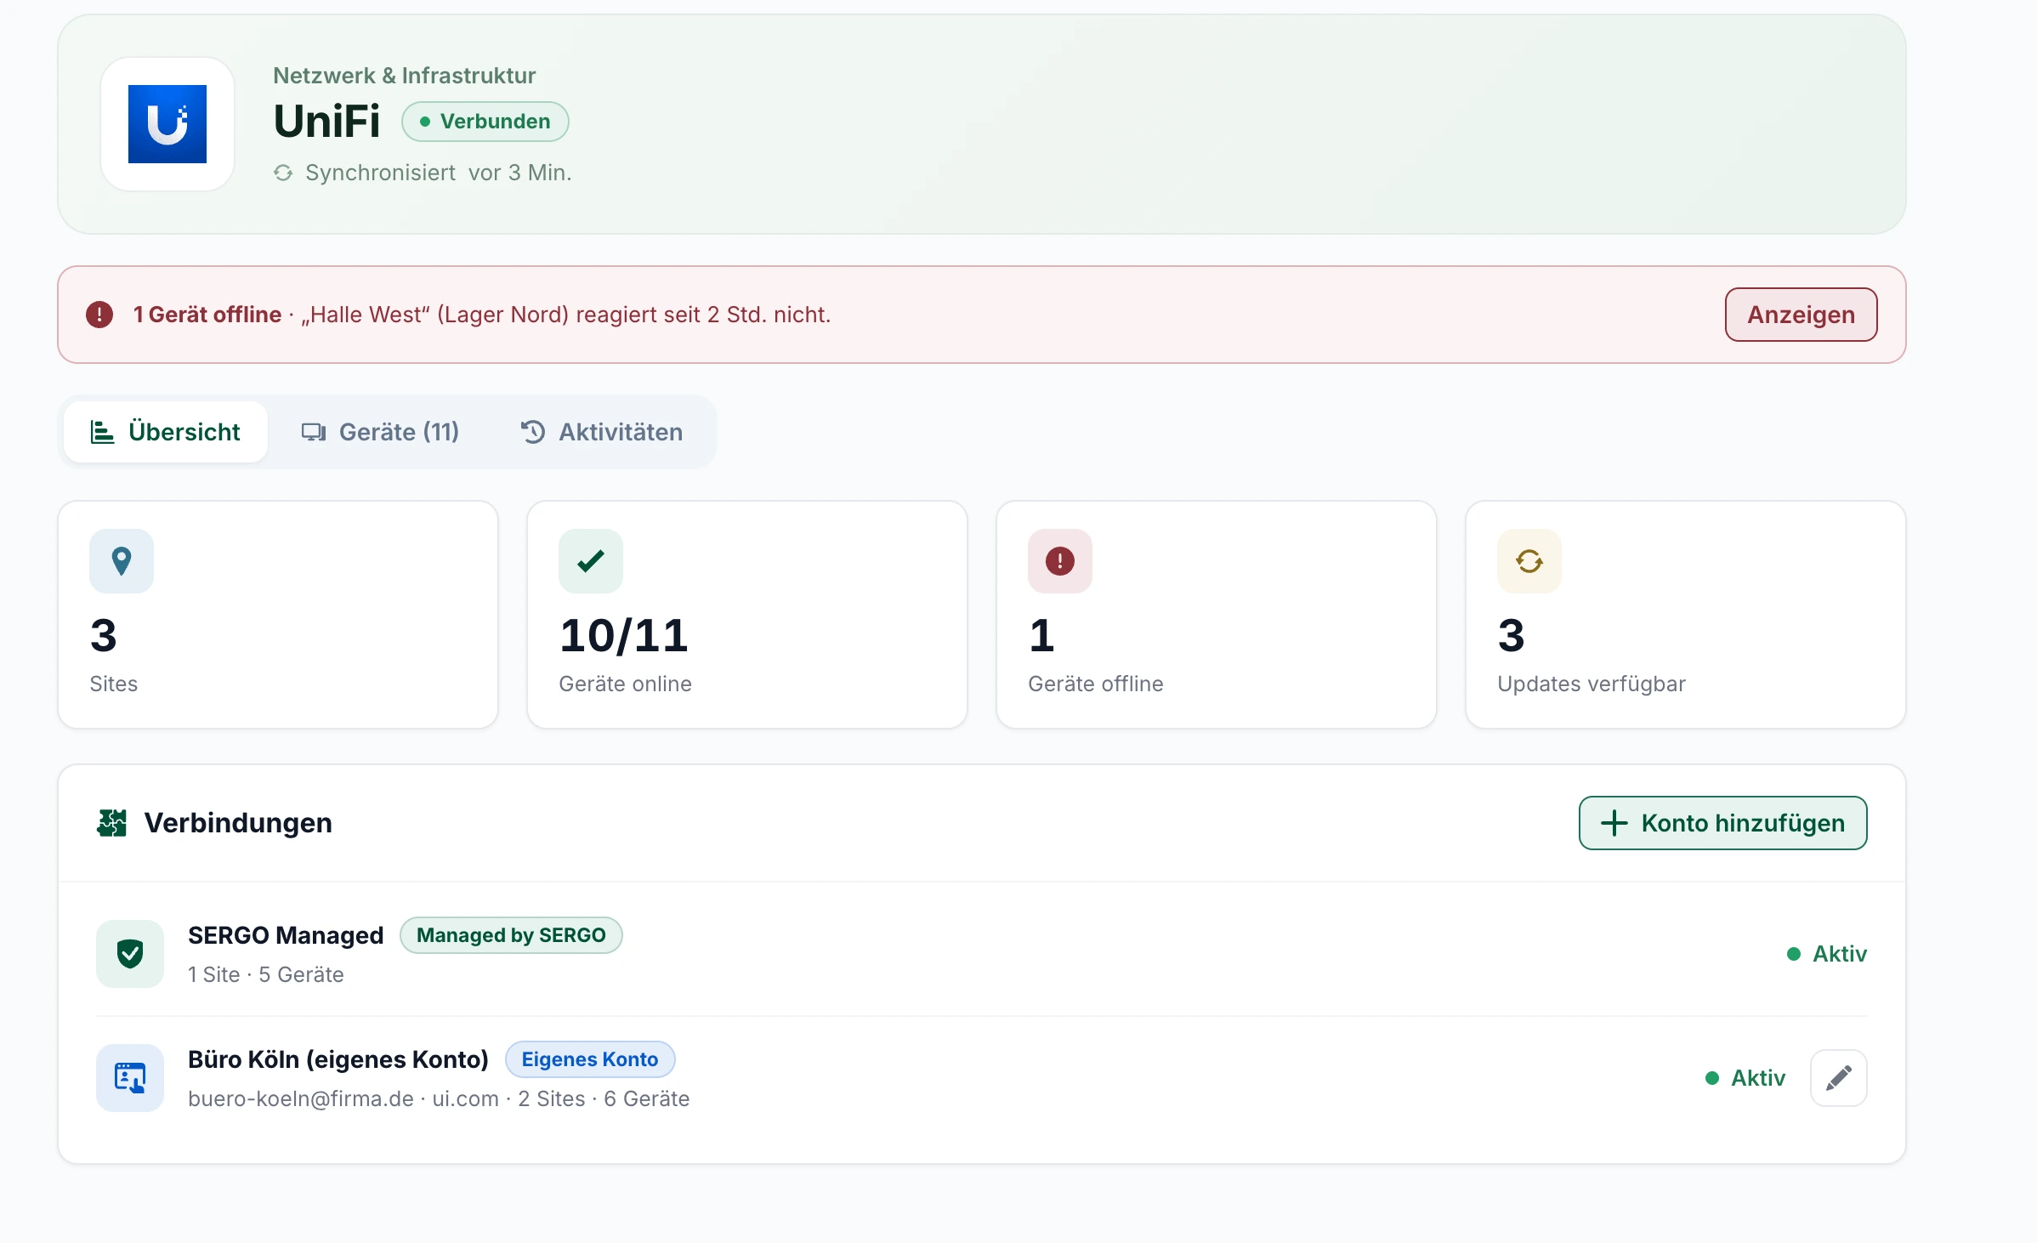Click the shield icon of SERGO Managed

coord(130,954)
